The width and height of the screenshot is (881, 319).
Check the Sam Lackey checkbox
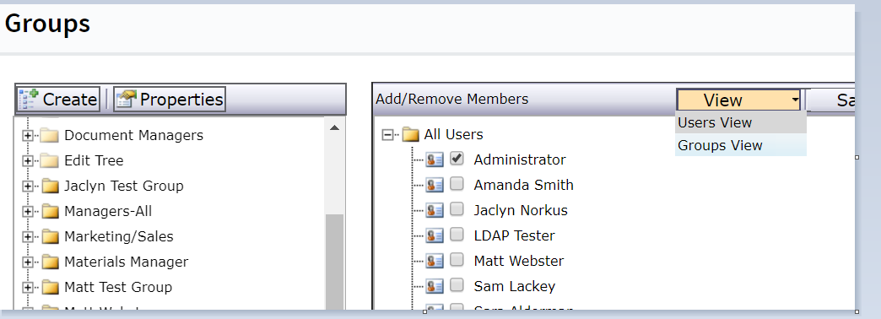[457, 284]
